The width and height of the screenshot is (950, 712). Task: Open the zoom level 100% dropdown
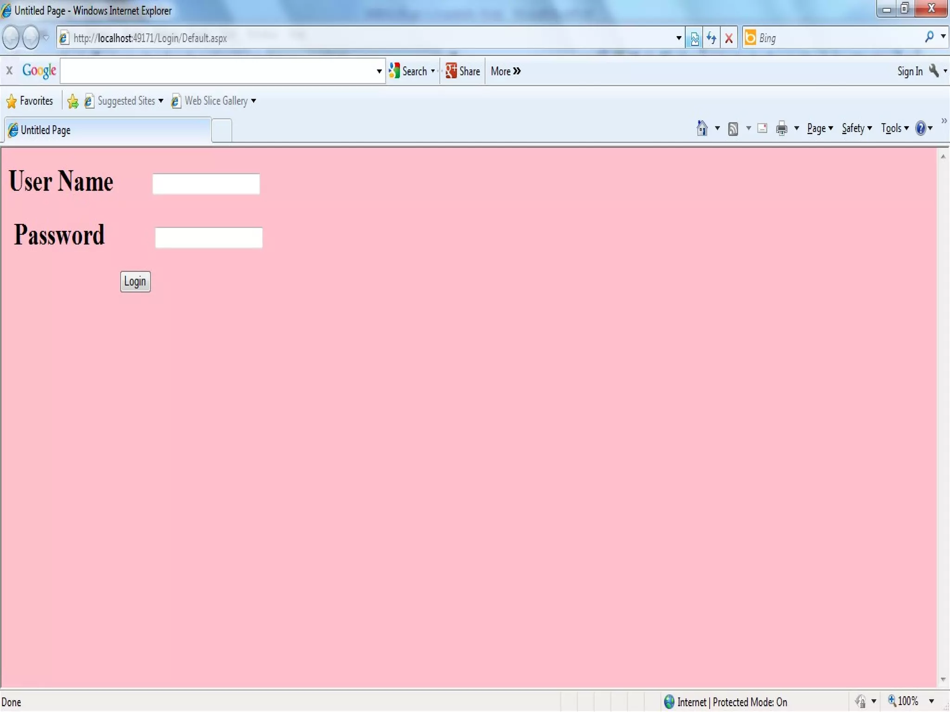[x=931, y=701]
